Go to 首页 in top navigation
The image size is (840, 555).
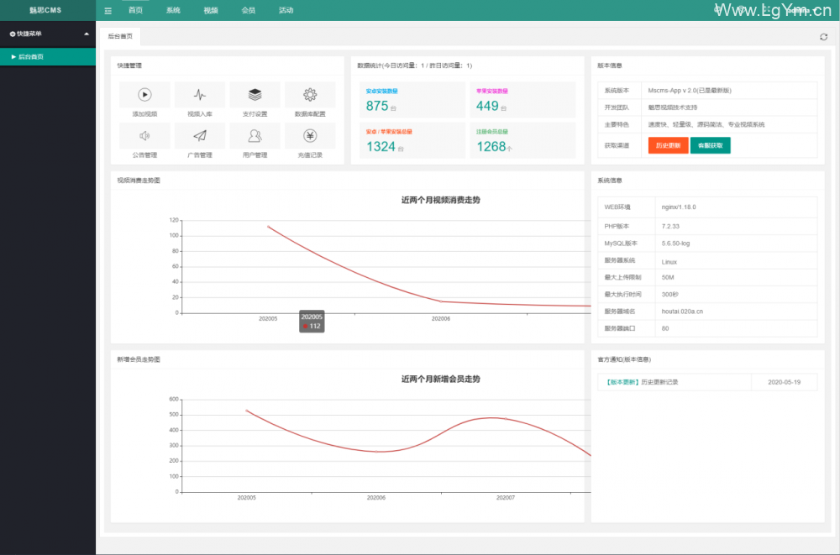click(x=135, y=10)
